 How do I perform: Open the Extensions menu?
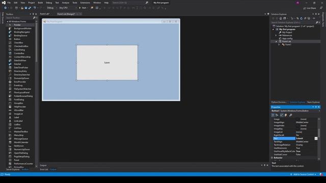coord(85,3)
